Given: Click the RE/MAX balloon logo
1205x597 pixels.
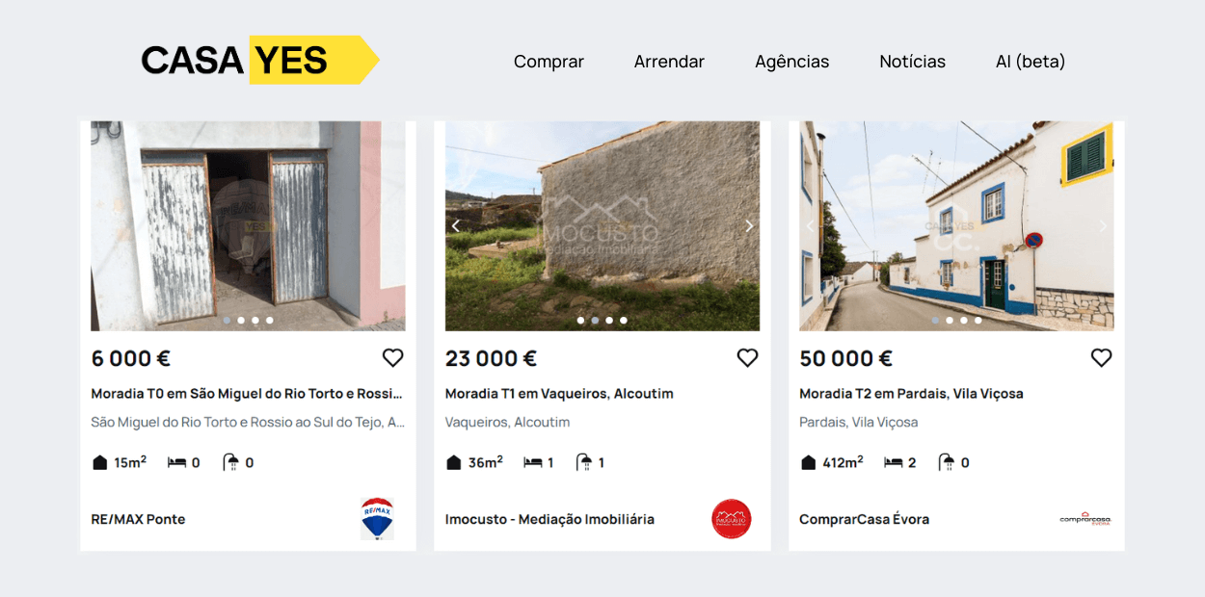Looking at the screenshot, I should coord(378,518).
